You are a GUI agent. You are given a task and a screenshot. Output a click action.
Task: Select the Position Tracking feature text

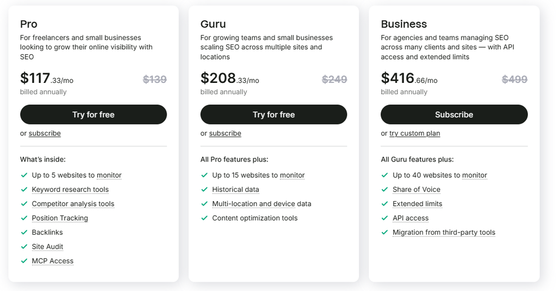[x=60, y=218]
